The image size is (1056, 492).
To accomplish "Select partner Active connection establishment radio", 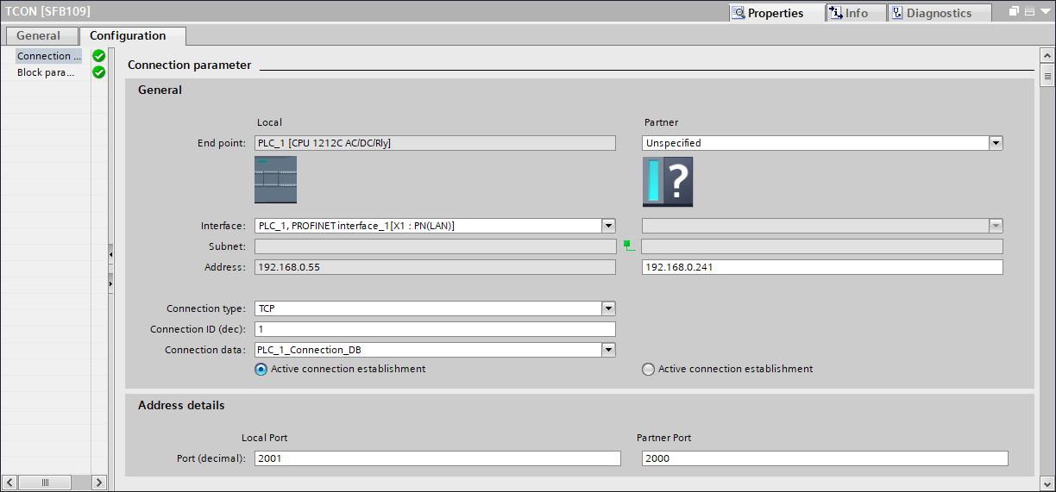I will pyautogui.click(x=649, y=369).
